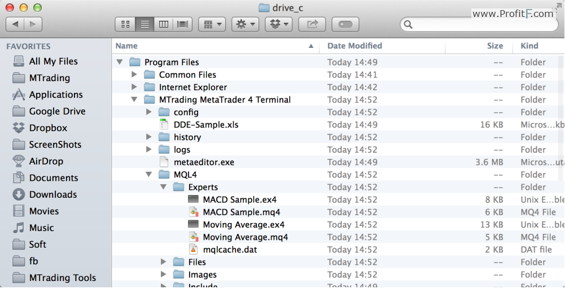
Task: Open Applications in sidebar
Action: click(47, 95)
